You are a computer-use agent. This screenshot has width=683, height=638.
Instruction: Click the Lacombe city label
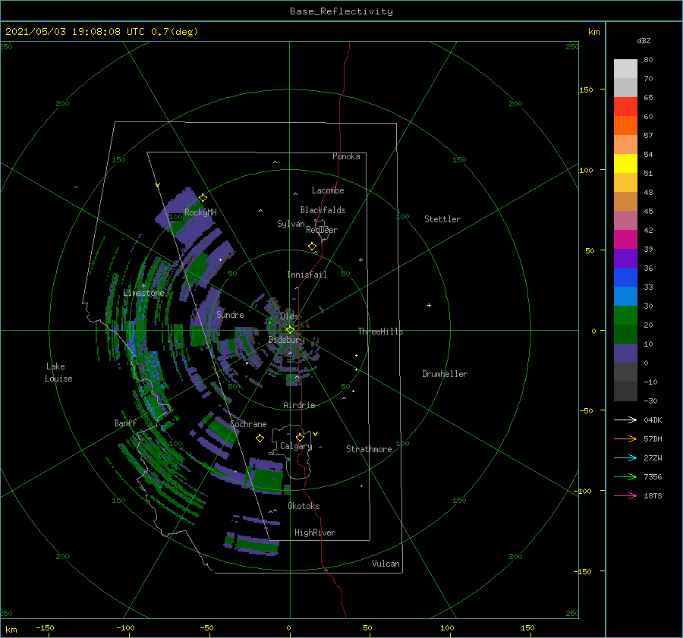(328, 190)
